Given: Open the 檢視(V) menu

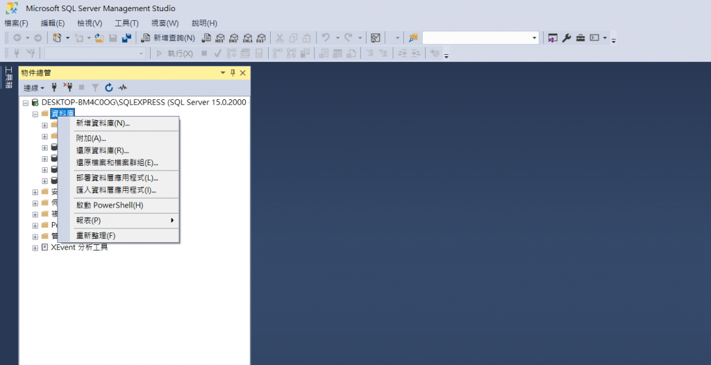Looking at the screenshot, I should pos(90,23).
